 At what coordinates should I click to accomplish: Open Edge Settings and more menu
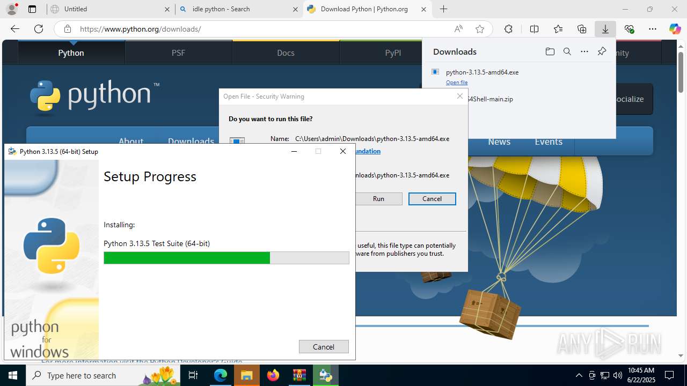[x=653, y=29]
